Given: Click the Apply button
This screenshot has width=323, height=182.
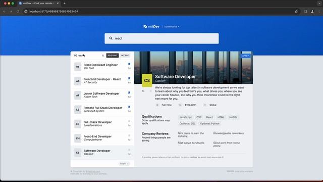Looking at the screenshot, I should tap(245, 56).
